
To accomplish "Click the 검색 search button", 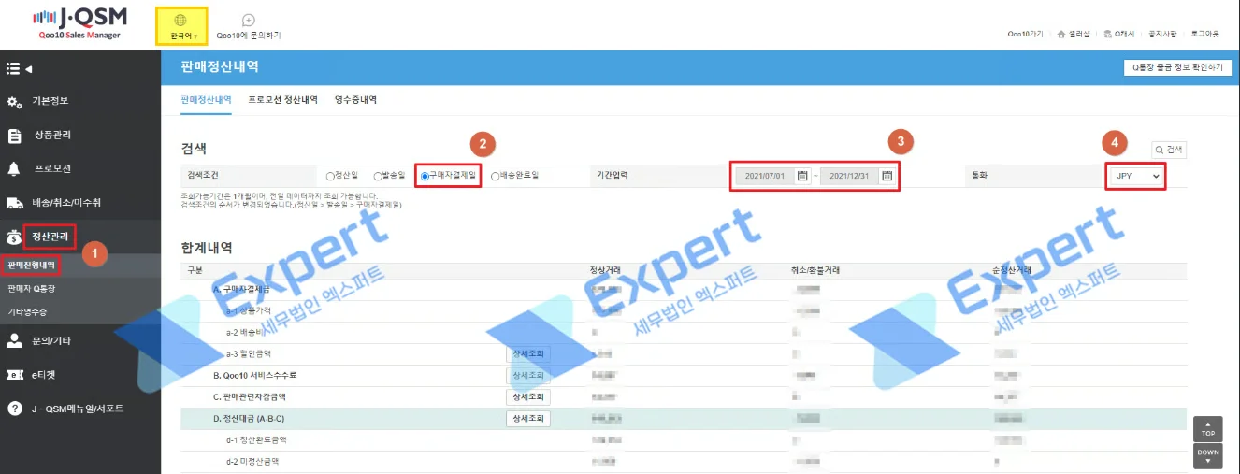I will point(1169,149).
